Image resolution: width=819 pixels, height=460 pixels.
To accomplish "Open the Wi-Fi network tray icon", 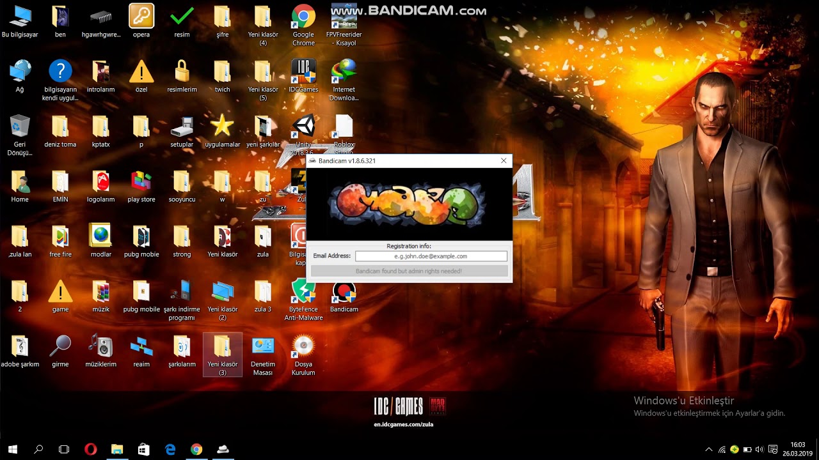I will 722,449.
